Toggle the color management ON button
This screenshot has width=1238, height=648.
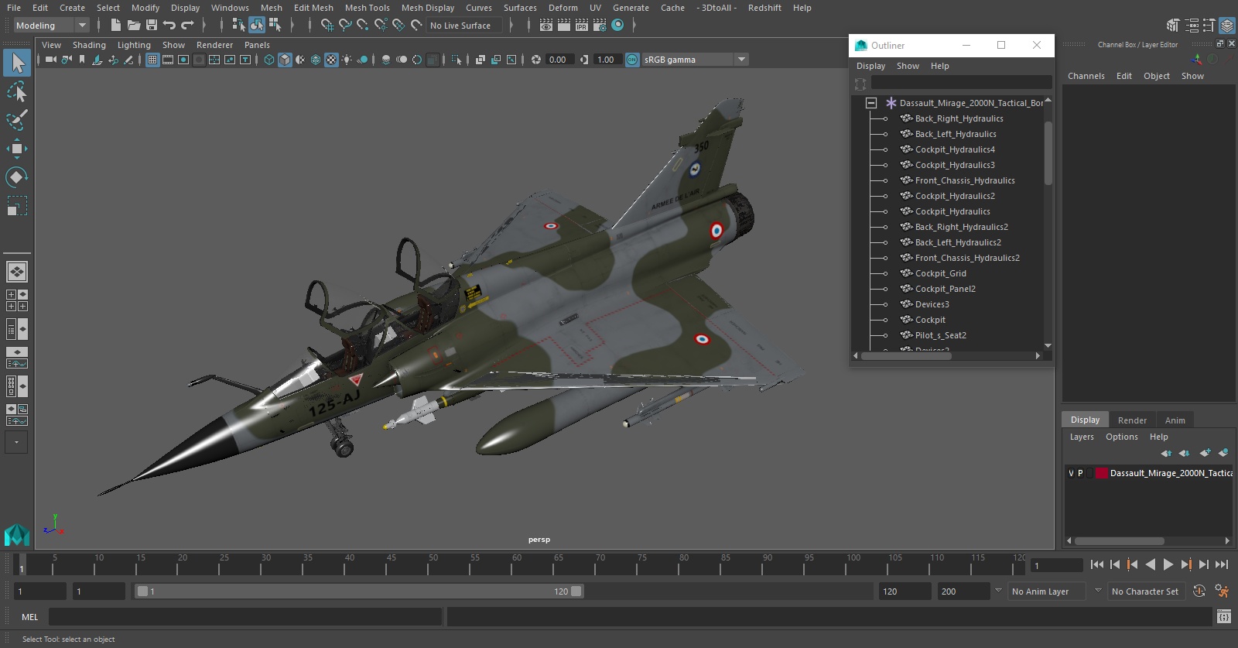pos(632,60)
